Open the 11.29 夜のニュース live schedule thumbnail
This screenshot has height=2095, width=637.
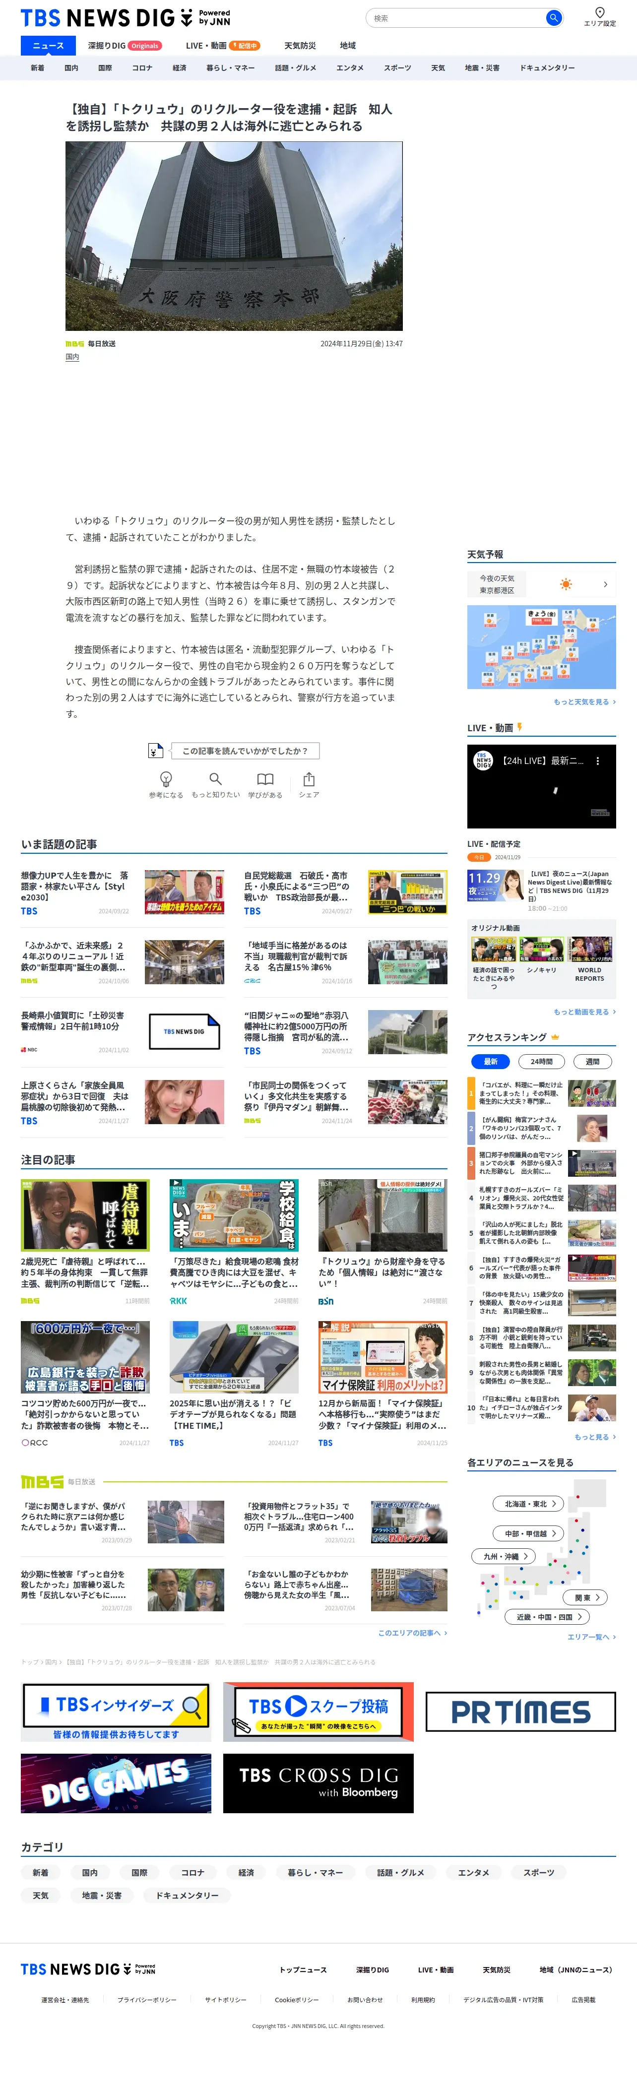pos(495,885)
